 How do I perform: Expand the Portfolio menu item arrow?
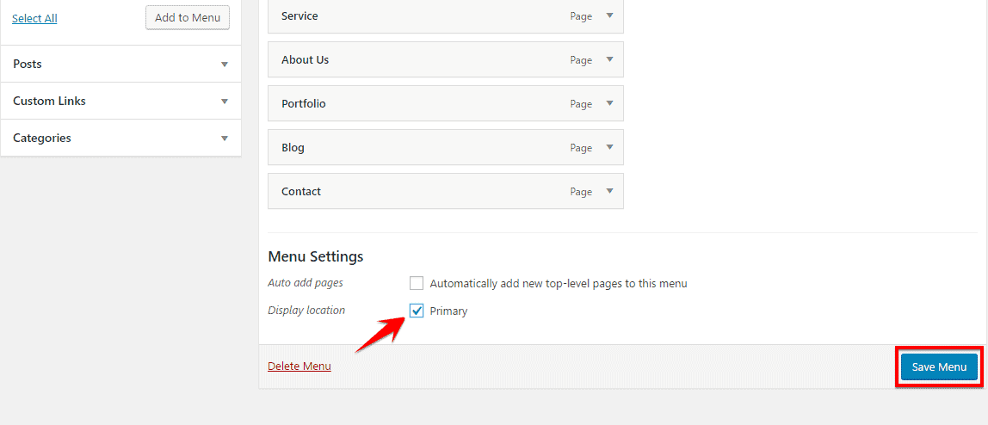609,103
